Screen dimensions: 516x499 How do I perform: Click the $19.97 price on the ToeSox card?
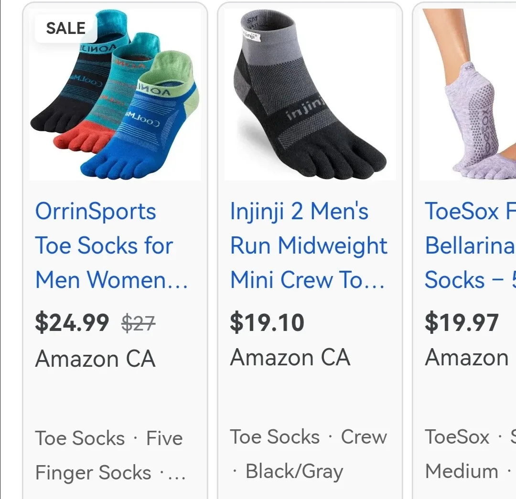pyautogui.click(x=462, y=322)
